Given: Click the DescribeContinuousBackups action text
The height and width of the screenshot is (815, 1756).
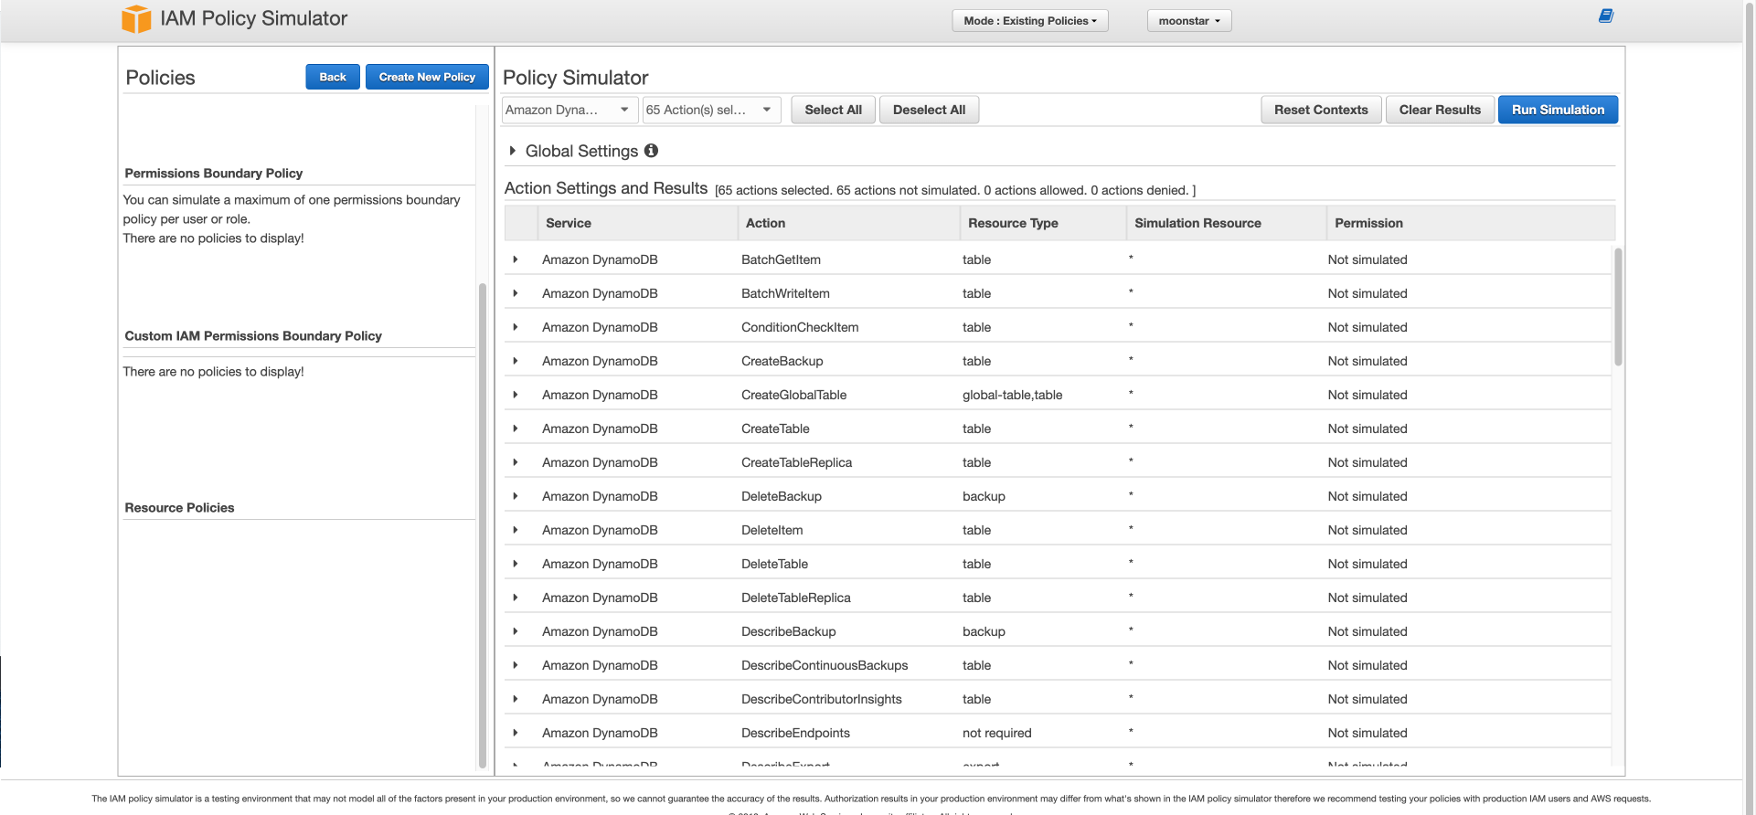Looking at the screenshot, I should (x=825, y=665).
